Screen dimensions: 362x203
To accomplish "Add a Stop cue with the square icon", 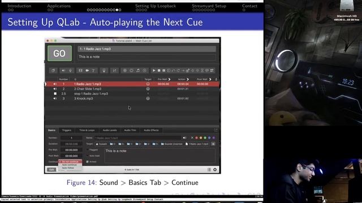I will [x=159, y=70].
